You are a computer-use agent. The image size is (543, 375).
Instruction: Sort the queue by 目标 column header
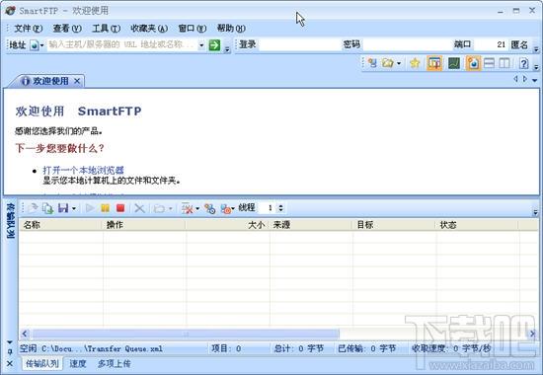coord(394,225)
